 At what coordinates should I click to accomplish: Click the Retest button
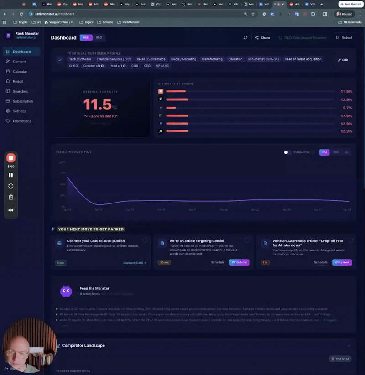[x=344, y=38]
